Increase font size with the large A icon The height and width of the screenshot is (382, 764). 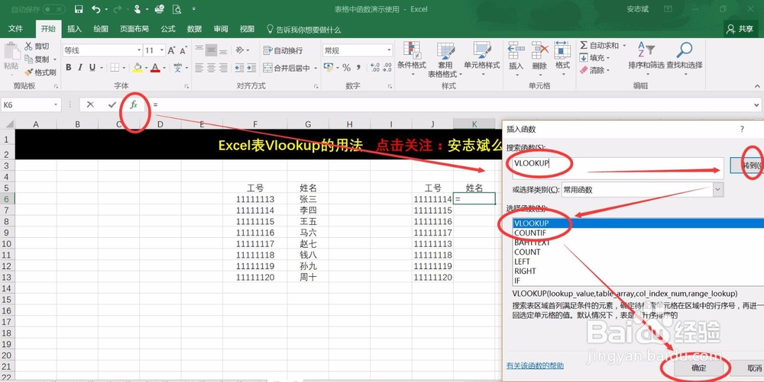pos(171,50)
